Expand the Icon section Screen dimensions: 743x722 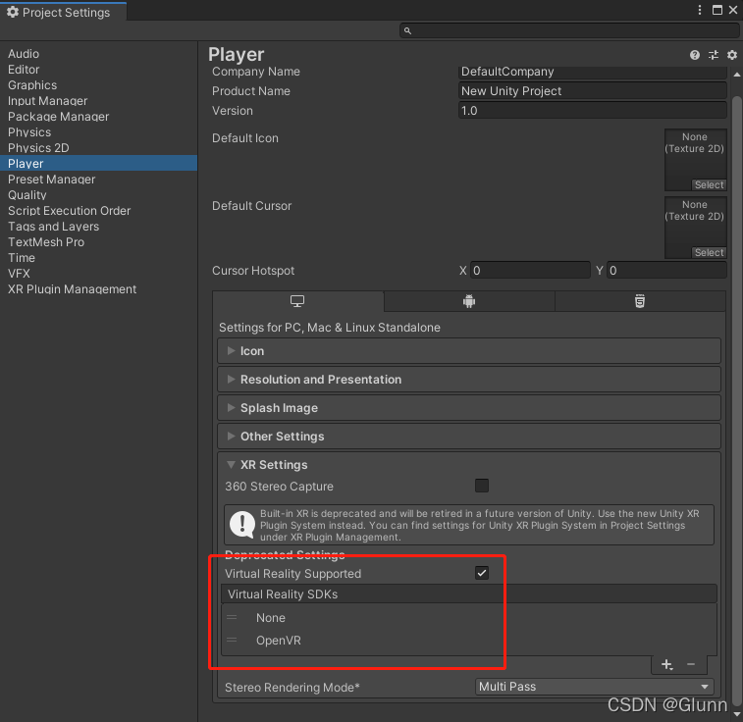click(x=469, y=351)
